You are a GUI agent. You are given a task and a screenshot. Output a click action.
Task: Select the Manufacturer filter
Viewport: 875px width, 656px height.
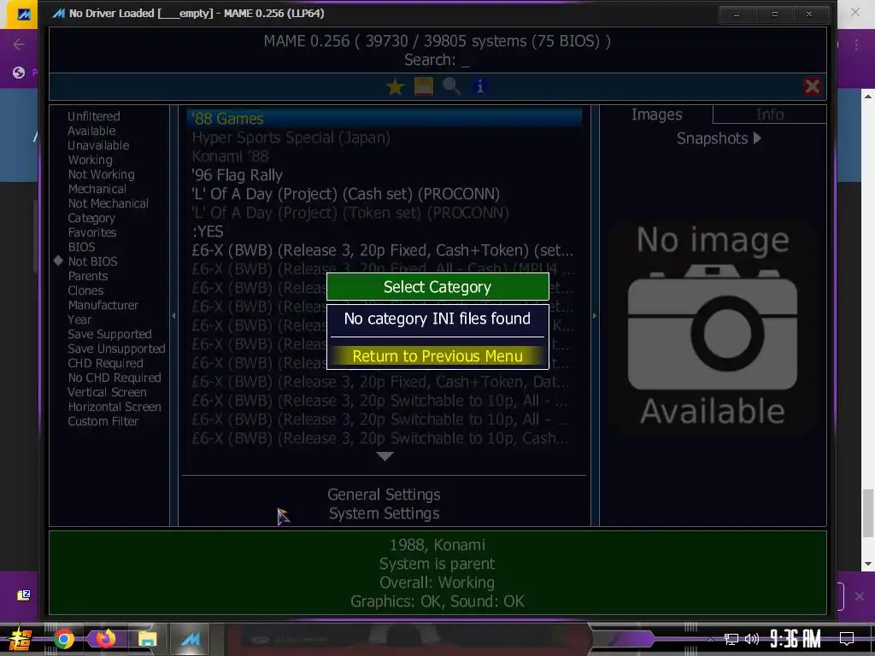pyautogui.click(x=103, y=305)
